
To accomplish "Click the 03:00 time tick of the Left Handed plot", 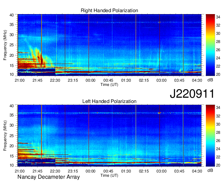I will click(161, 171).
